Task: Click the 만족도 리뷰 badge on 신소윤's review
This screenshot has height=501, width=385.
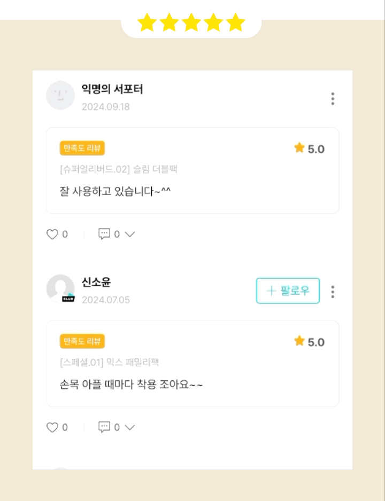Action: (x=82, y=341)
